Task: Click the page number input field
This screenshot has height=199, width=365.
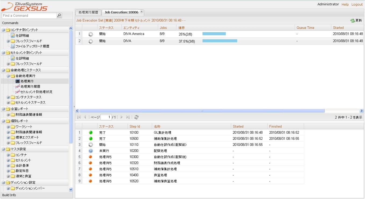Action: pos(106,117)
